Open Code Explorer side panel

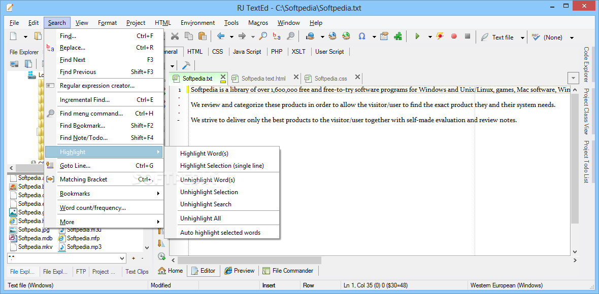click(x=586, y=64)
